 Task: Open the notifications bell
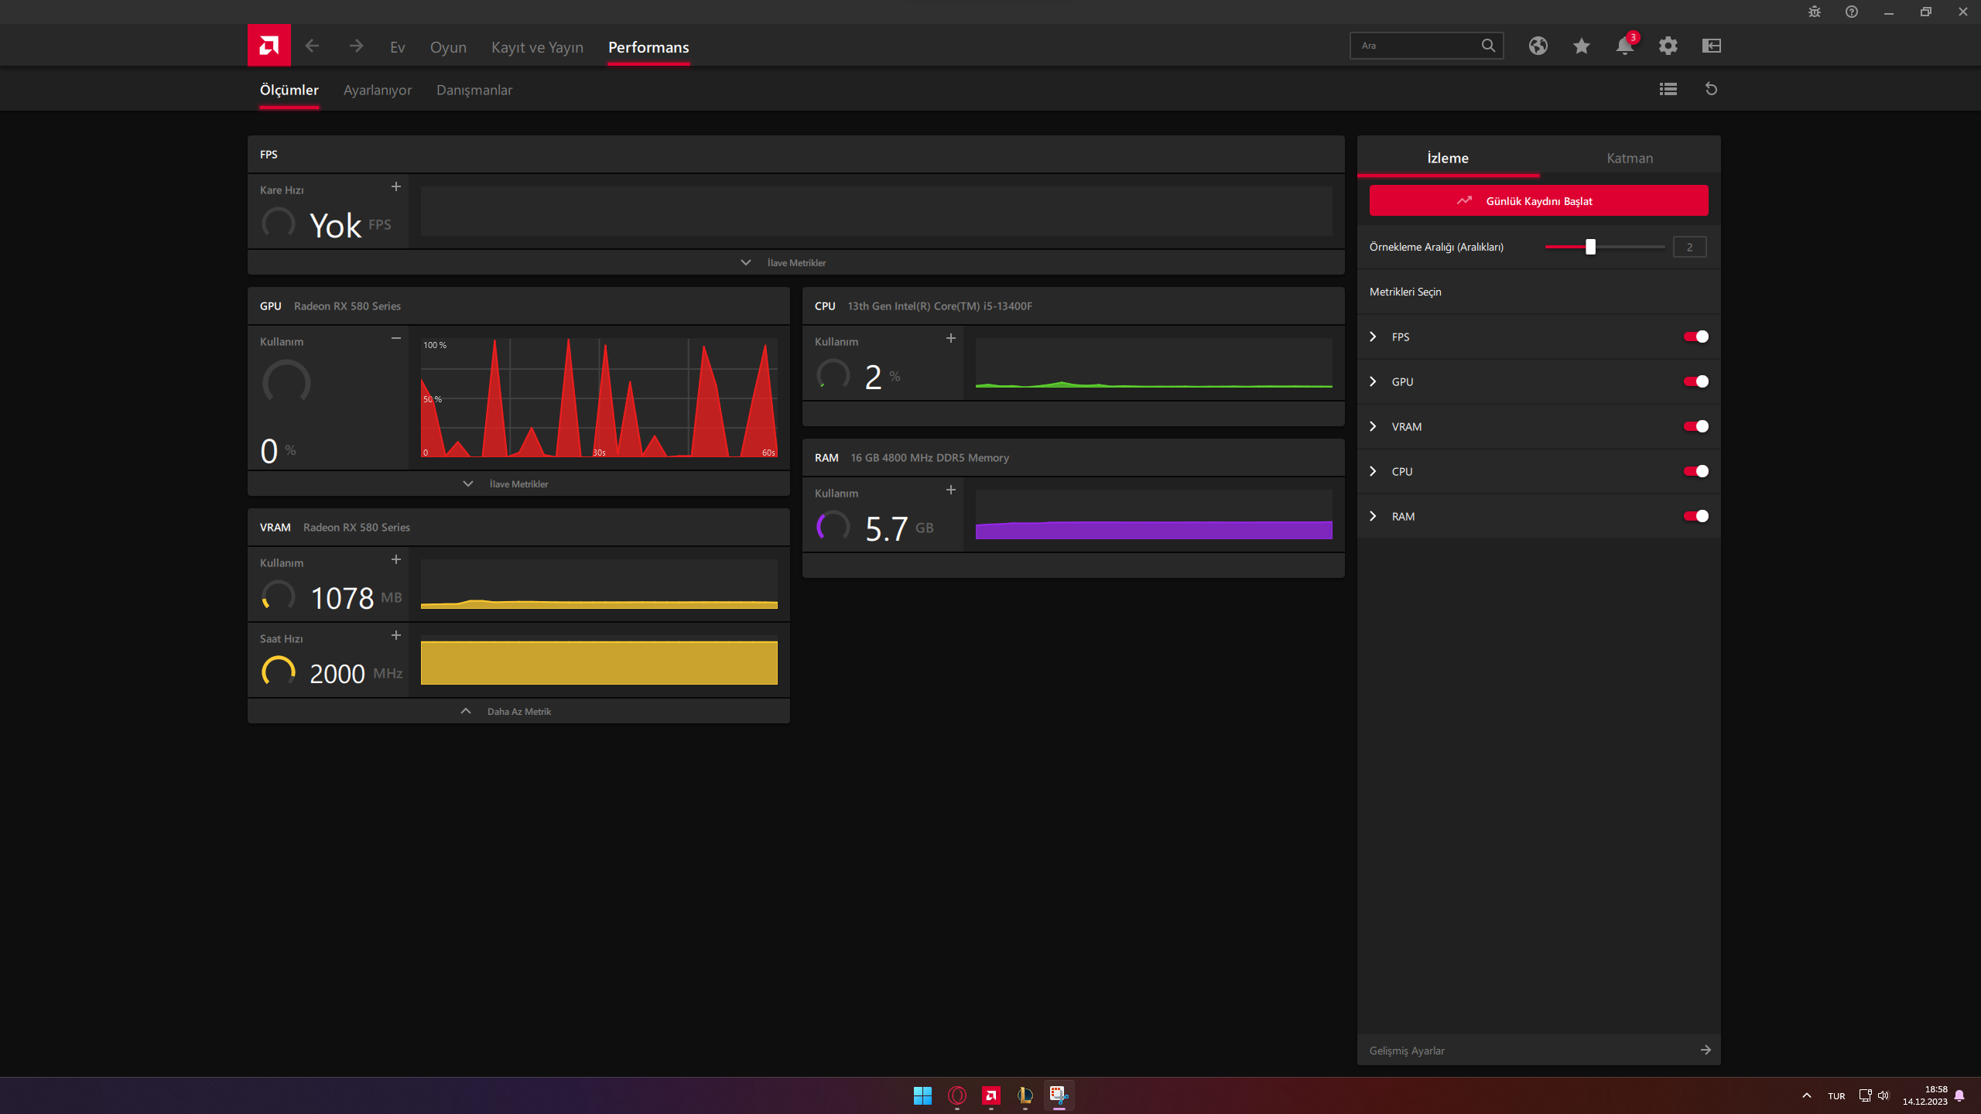click(x=1625, y=46)
